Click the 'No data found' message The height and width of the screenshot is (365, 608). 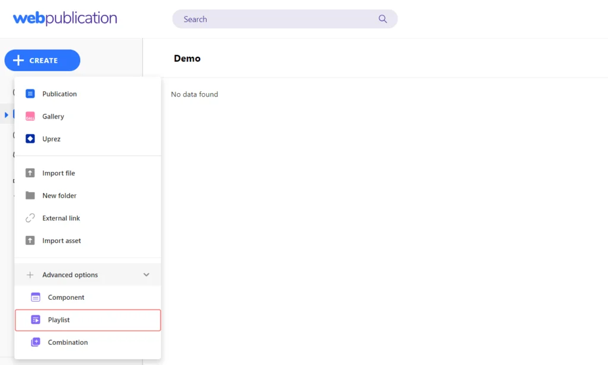coord(195,94)
